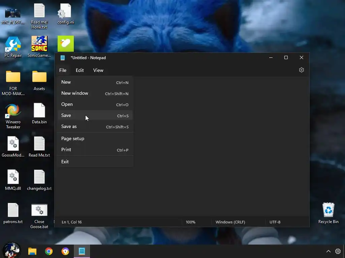Viewport: 345px width, 258px height.
Task: Select the changelog.txt file
Action: coord(39,180)
